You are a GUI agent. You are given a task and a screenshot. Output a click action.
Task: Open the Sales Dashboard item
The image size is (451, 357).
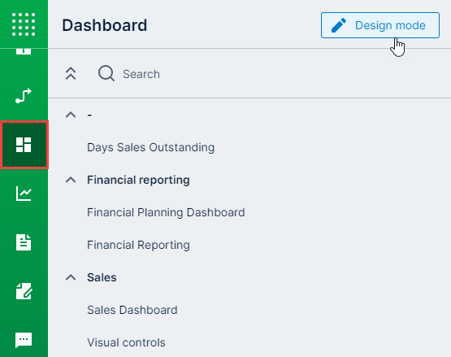pos(132,310)
